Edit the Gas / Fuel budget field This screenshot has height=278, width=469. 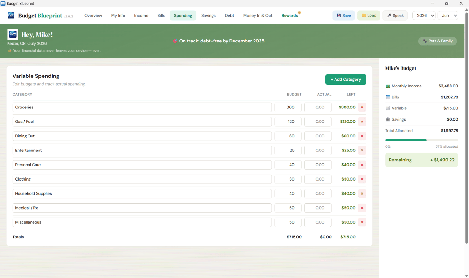pyautogui.click(x=288, y=122)
